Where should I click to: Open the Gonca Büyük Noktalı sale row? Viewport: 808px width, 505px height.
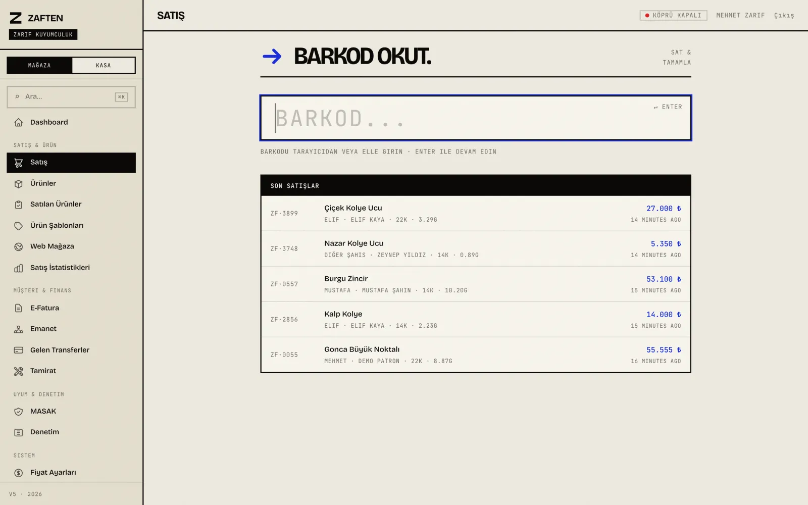click(476, 355)
